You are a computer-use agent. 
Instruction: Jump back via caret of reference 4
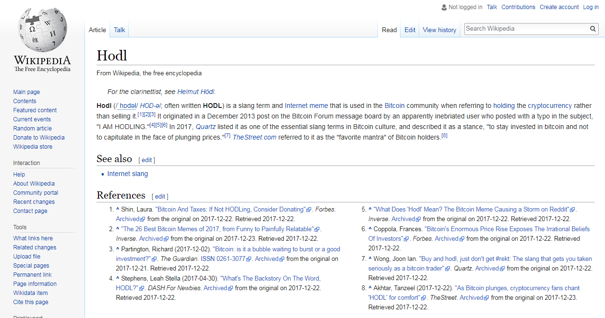[118, 278]
